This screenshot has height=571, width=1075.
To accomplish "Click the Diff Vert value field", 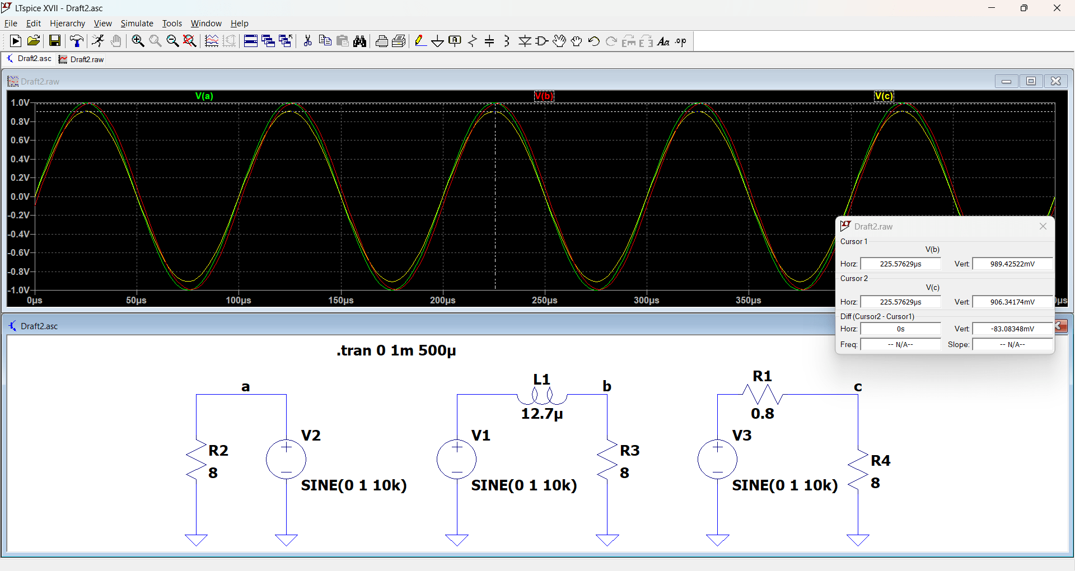I will pyautogui.click(x=1013, y=329).
